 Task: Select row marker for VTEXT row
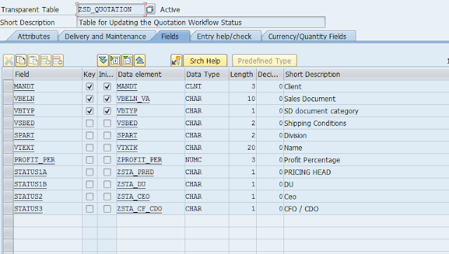[8, 148]
